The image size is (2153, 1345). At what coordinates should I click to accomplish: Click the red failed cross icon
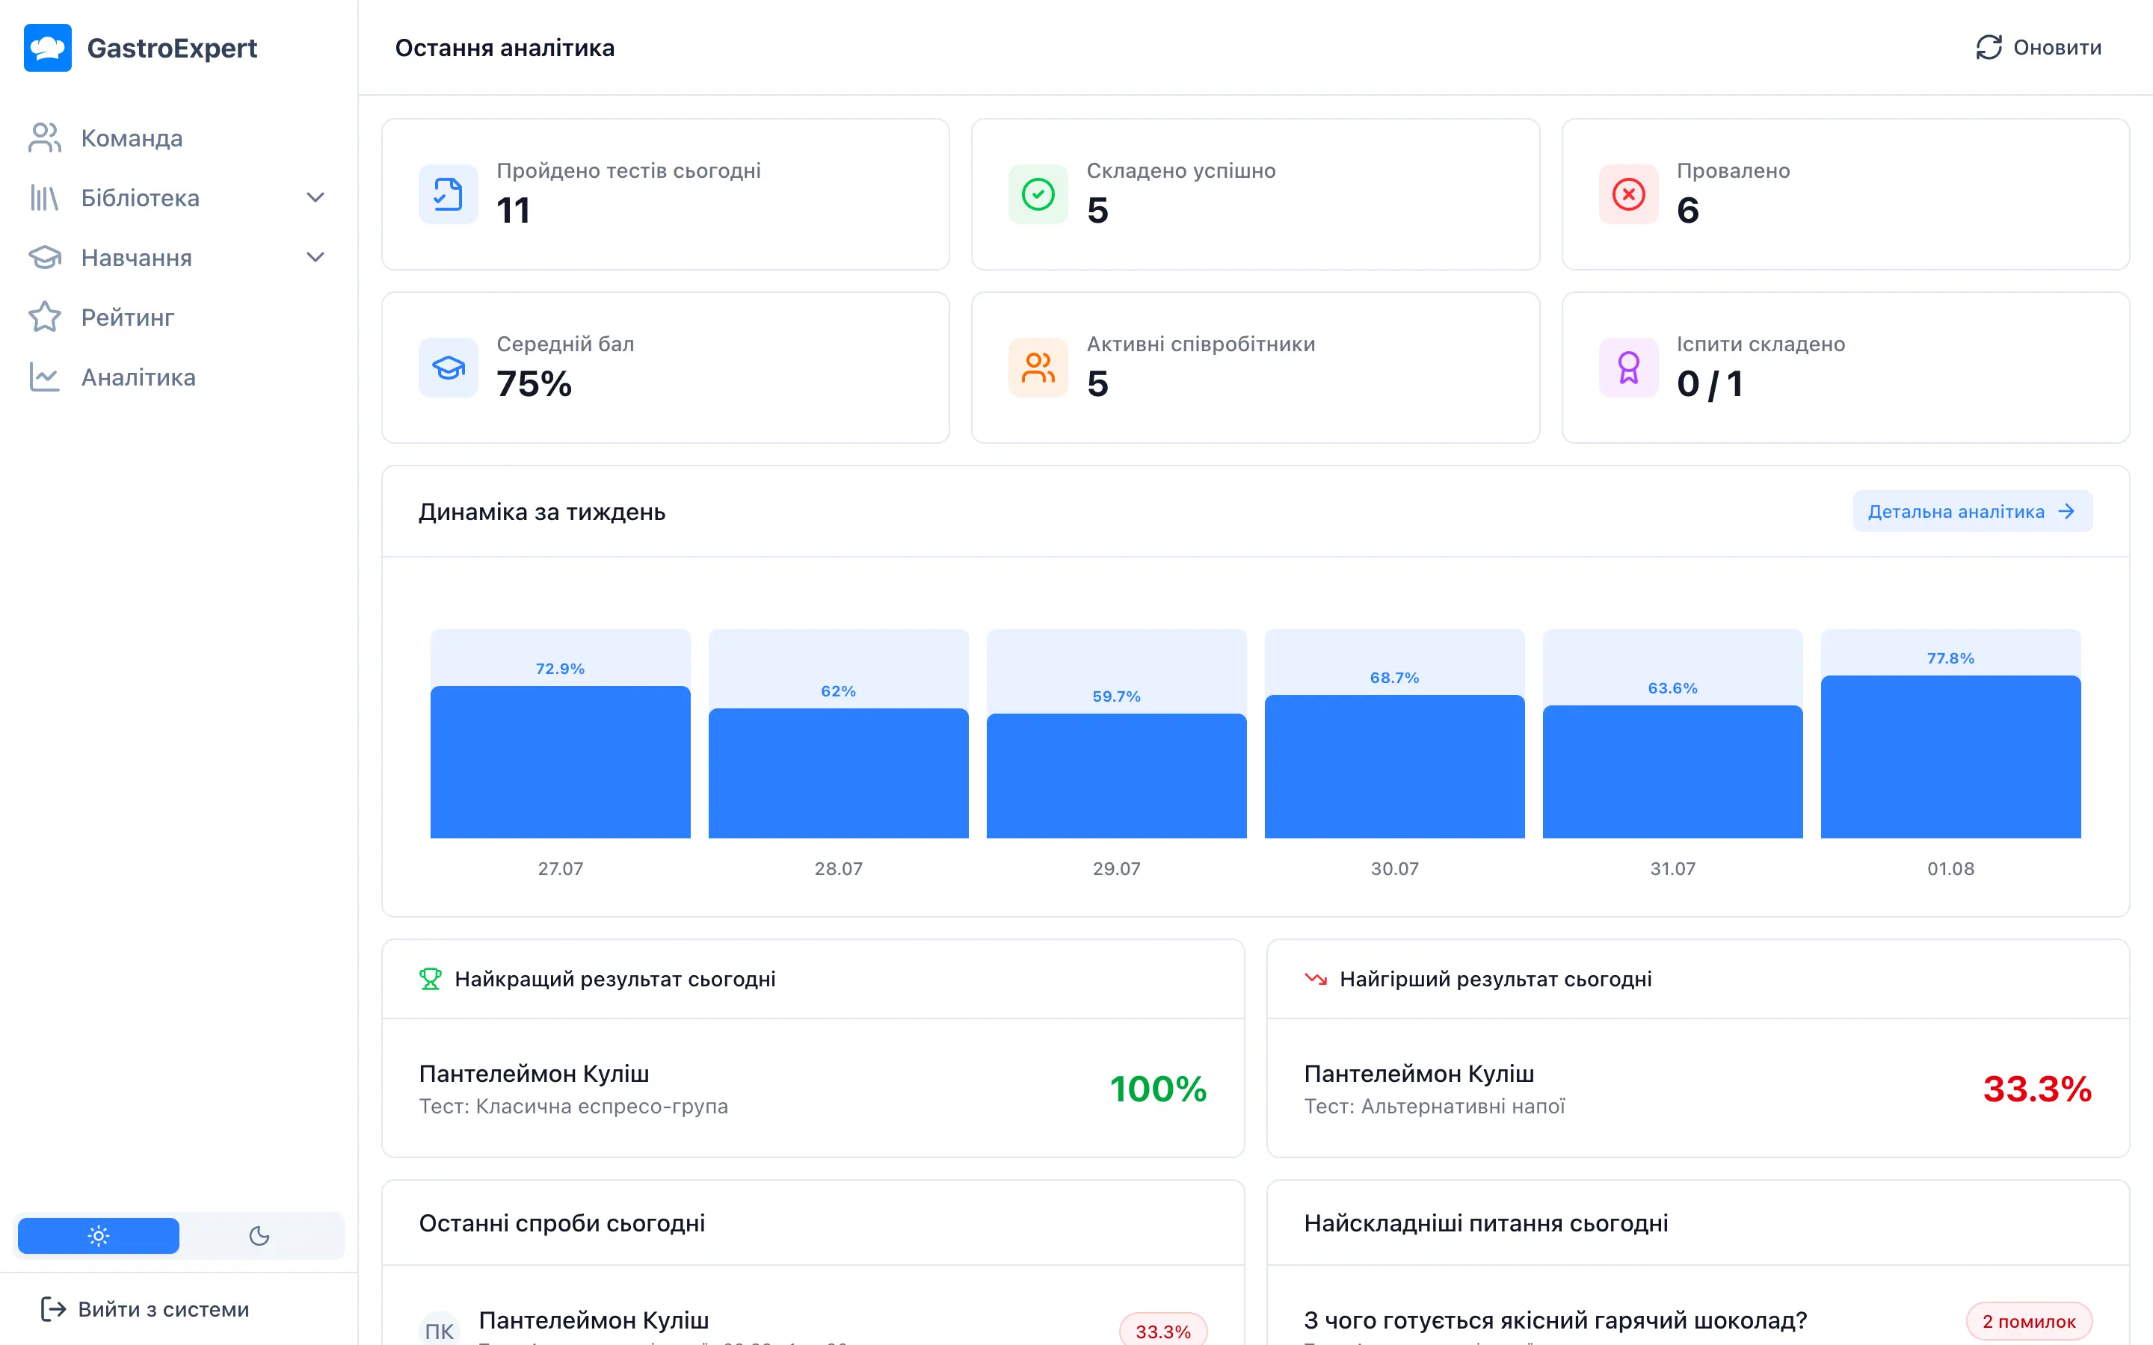coord(1628,194)
